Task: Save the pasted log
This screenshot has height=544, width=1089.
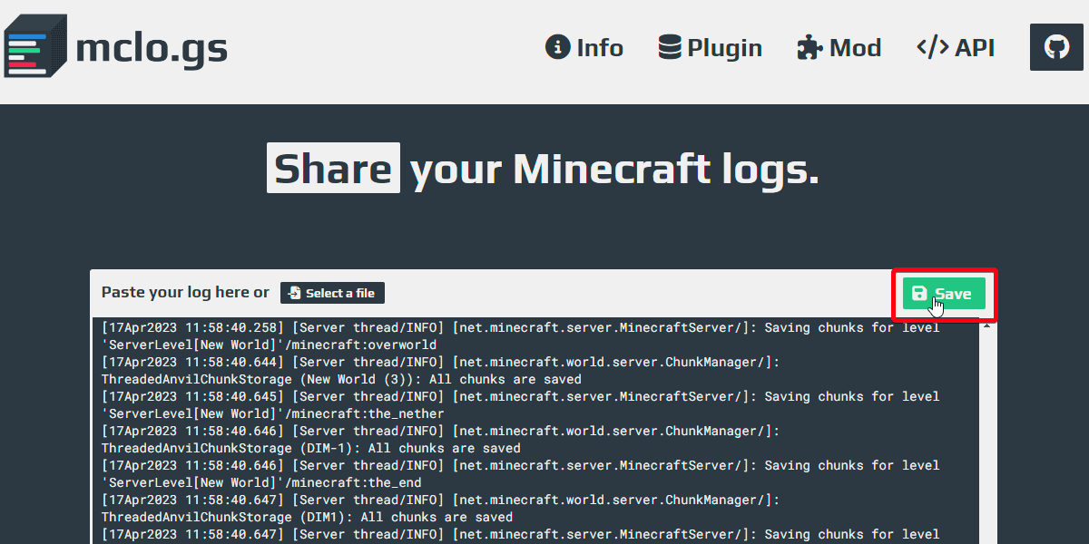Action: (x=944, y=294)
